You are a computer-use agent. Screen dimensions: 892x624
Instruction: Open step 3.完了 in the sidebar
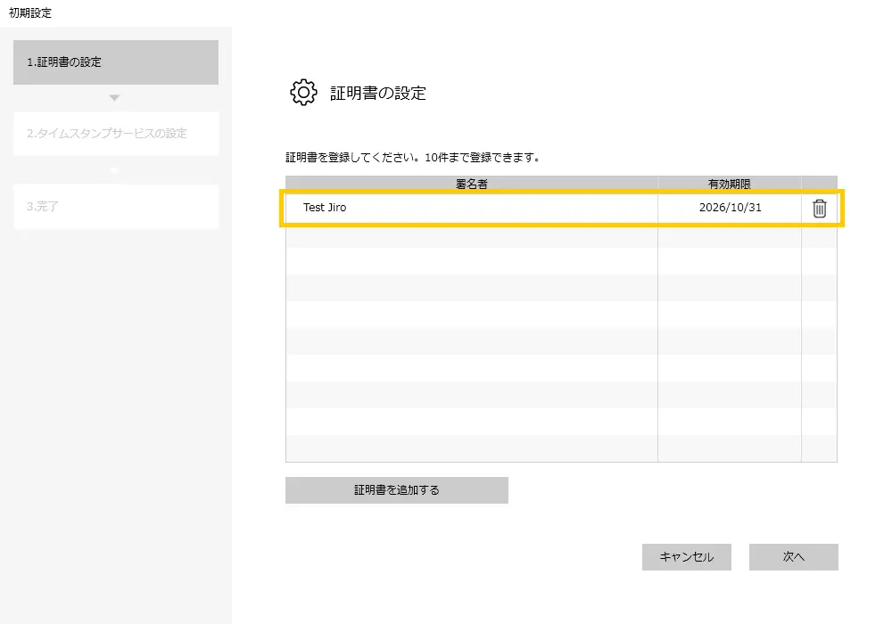pyautogui.click(x=116, y=207)
